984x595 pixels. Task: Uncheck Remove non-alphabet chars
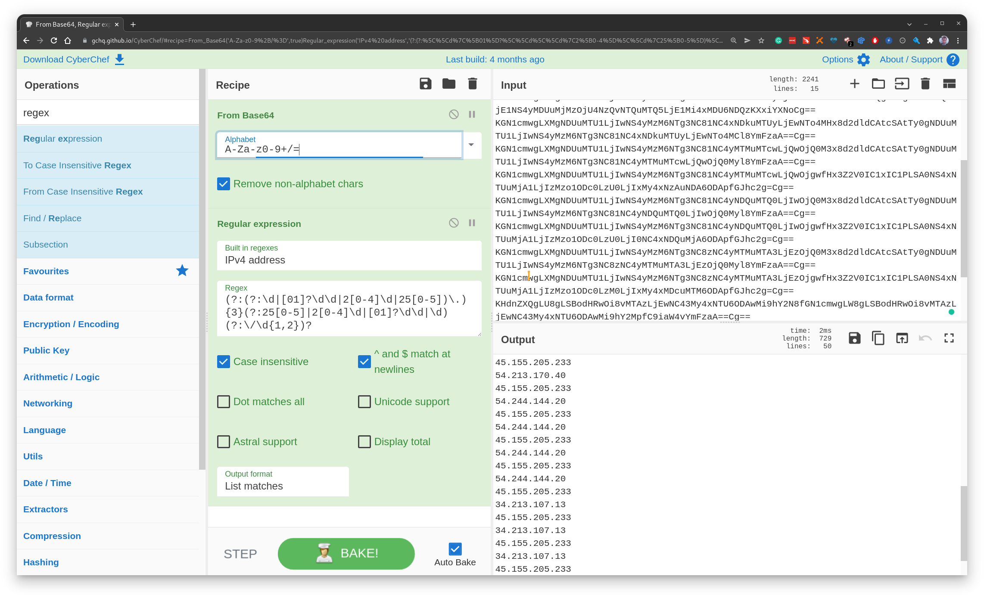224,184
